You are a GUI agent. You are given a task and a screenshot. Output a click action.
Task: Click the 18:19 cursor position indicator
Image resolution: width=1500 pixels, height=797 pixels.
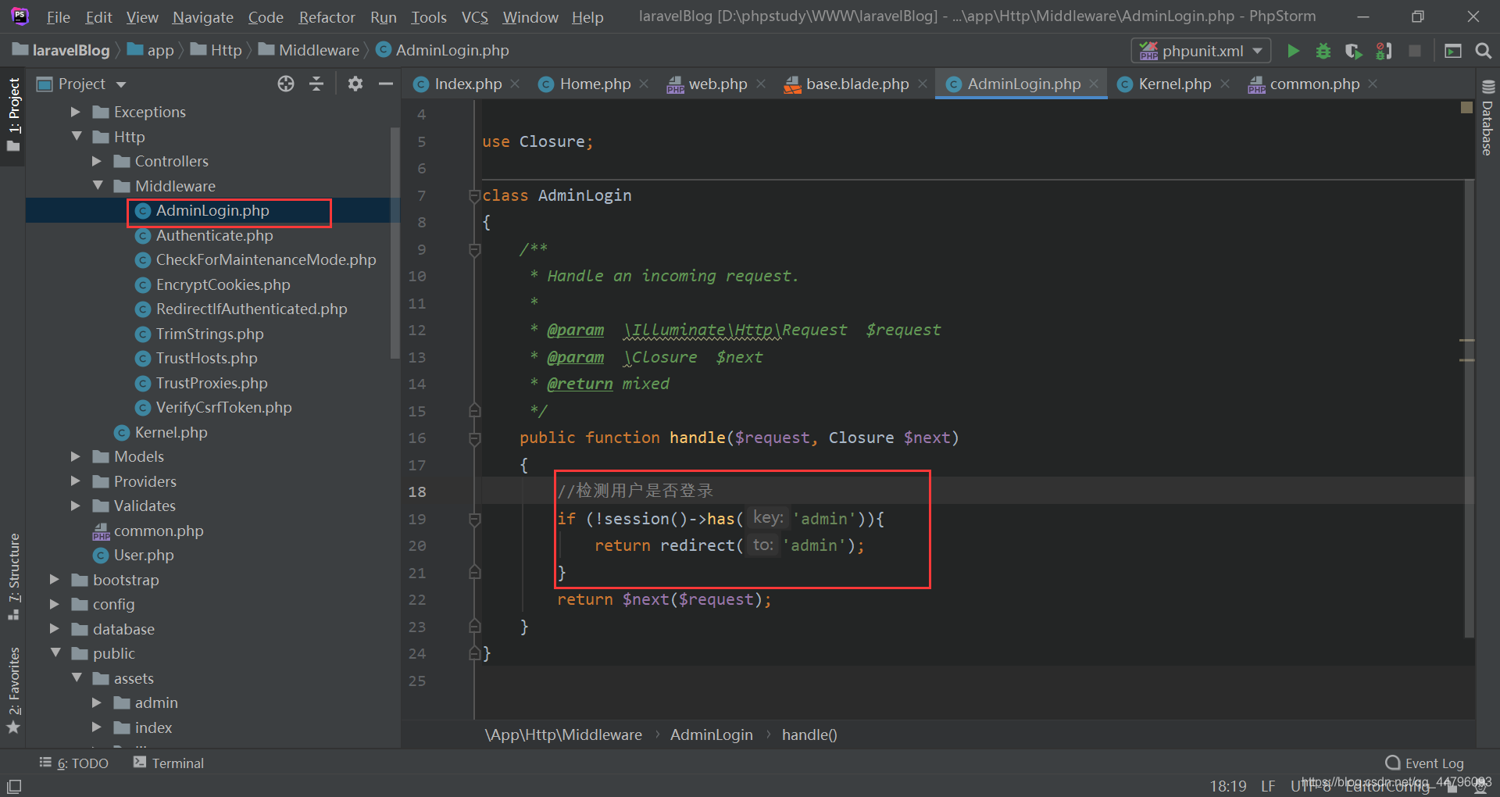tap(1228, 786)
